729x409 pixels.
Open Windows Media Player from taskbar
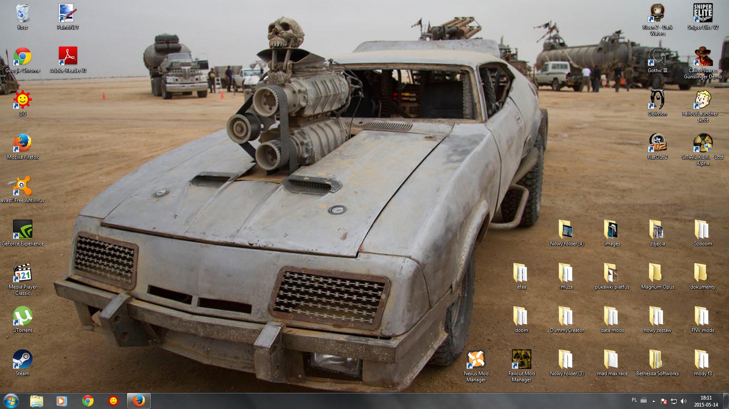point(62,401)
